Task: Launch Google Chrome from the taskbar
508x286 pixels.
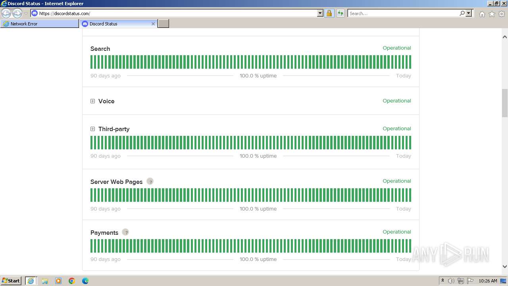Action: (x=72, y=281)
